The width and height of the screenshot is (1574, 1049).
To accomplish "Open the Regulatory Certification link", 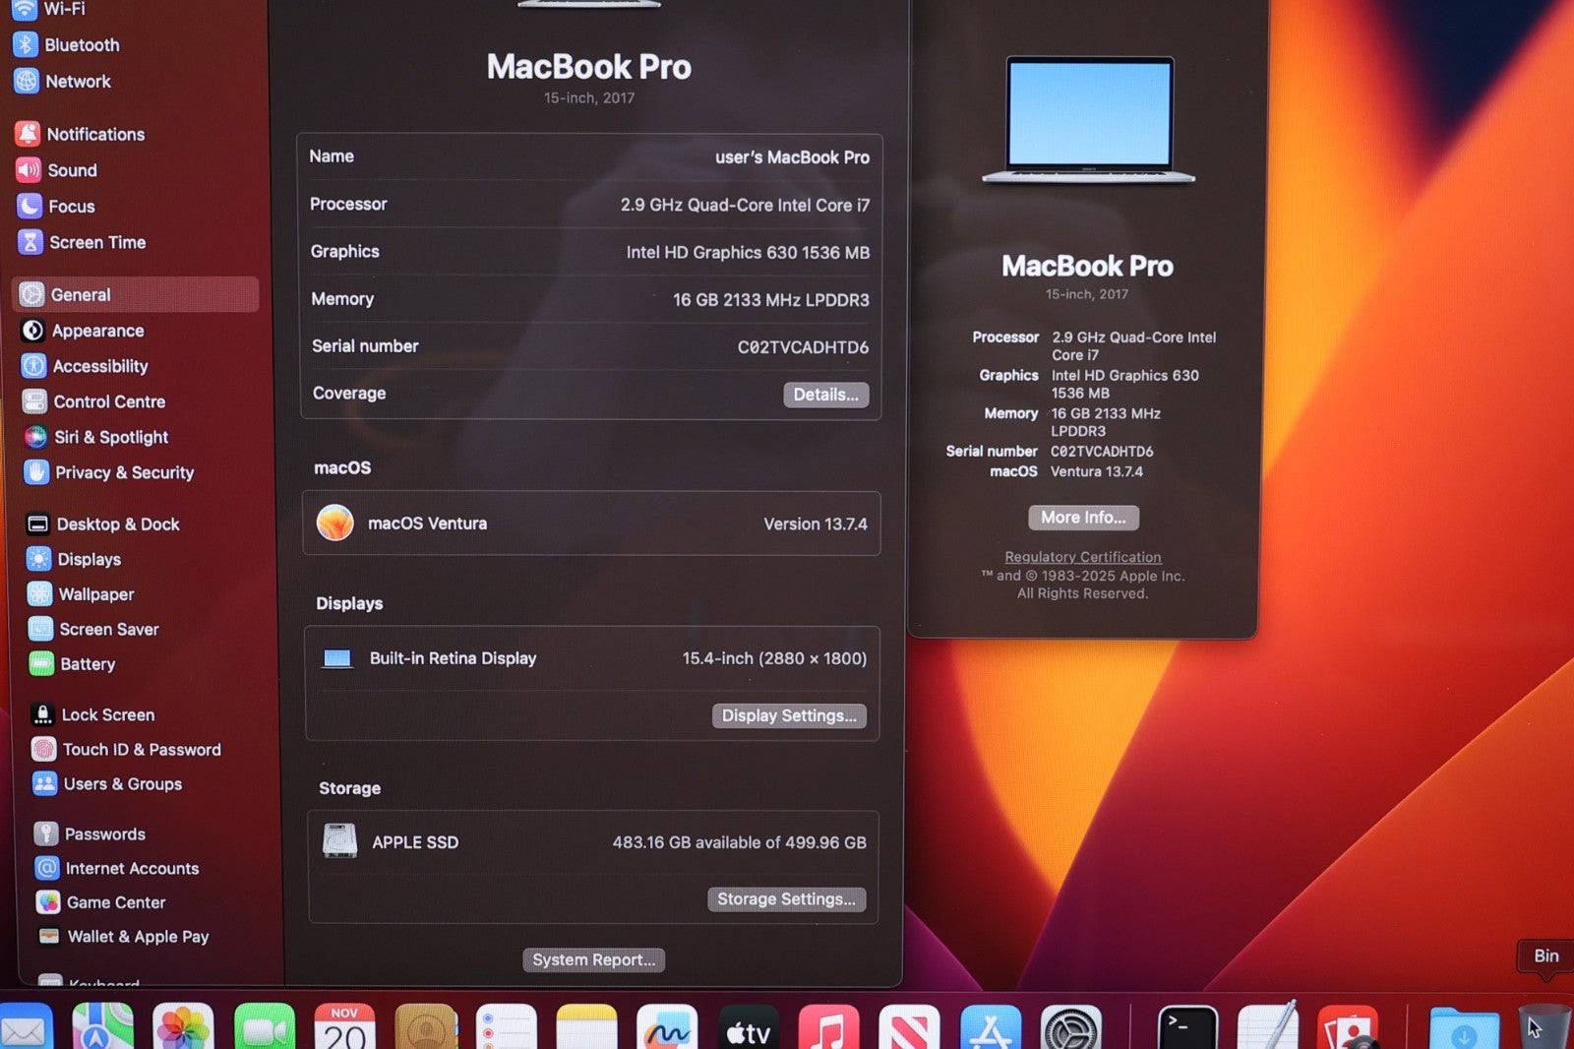I will click(1082, 557).
